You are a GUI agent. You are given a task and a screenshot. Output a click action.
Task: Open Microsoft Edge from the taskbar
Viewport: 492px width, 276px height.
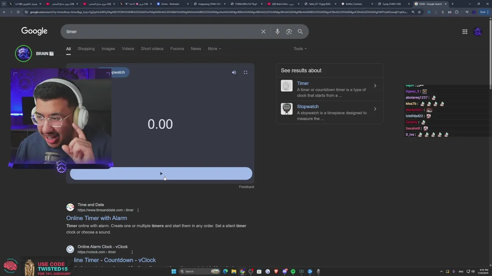click(x=225, y=271)
